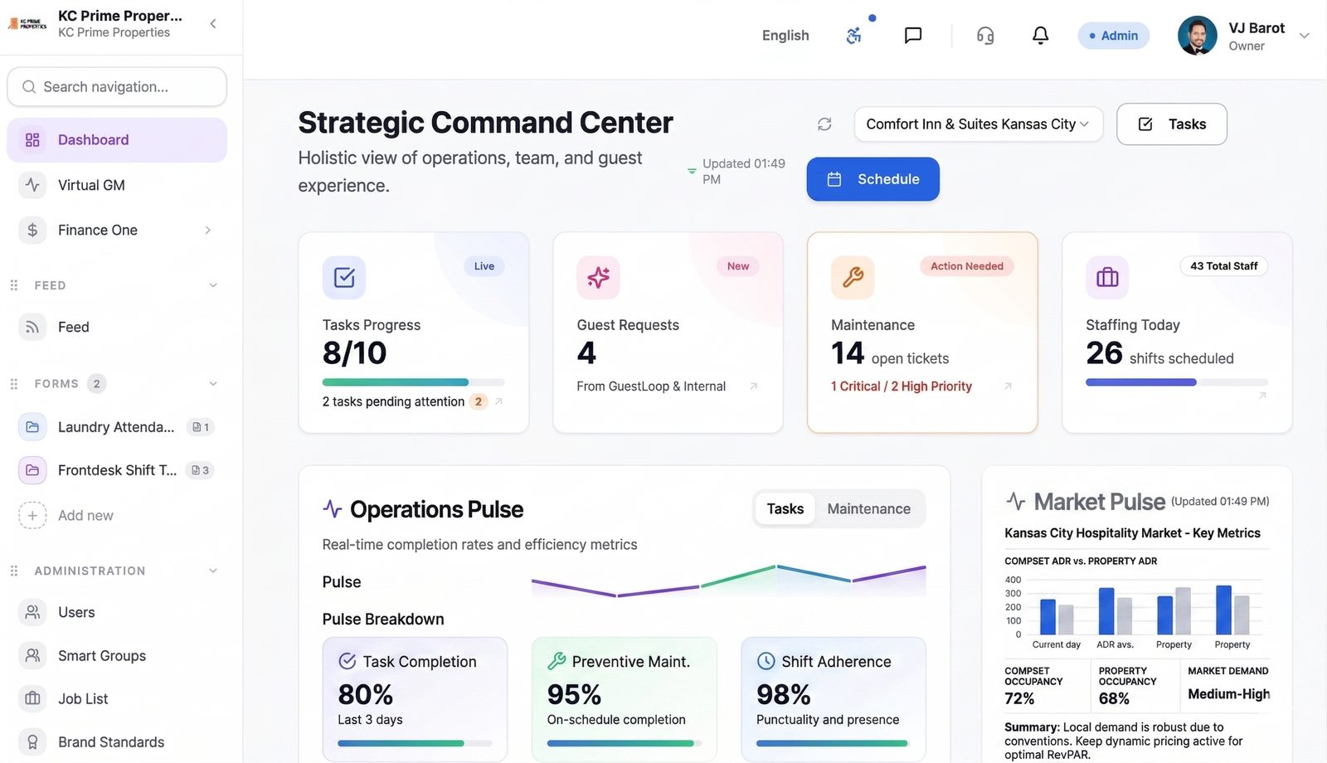Open the support headset icon
The width and height of the screenshot is (1327, 763).
tap(984, 35)
